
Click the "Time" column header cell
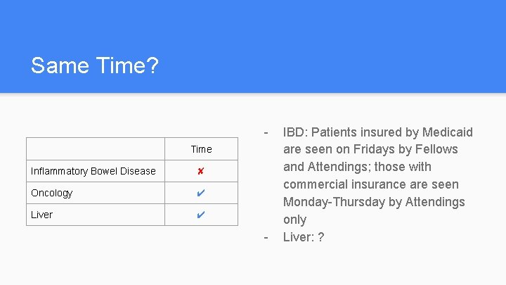click(x=201, y=149)
